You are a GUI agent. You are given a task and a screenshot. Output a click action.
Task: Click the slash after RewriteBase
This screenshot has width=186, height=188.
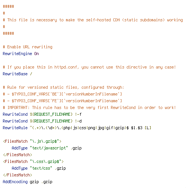coord(31,74)
